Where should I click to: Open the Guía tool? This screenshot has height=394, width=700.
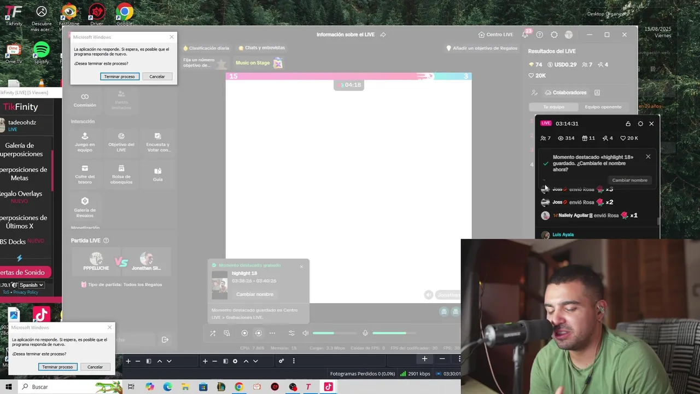157,174
